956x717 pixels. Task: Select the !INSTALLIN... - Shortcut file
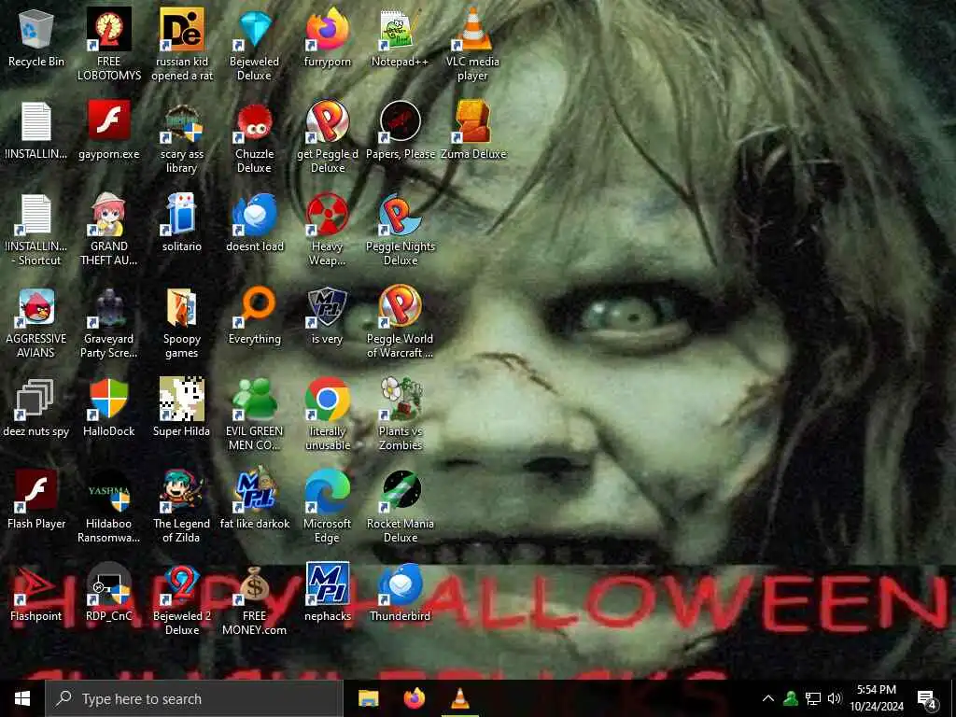[x=36, y=215]
